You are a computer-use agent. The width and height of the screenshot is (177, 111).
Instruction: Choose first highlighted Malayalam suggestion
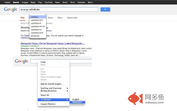(x=38, y=17)
